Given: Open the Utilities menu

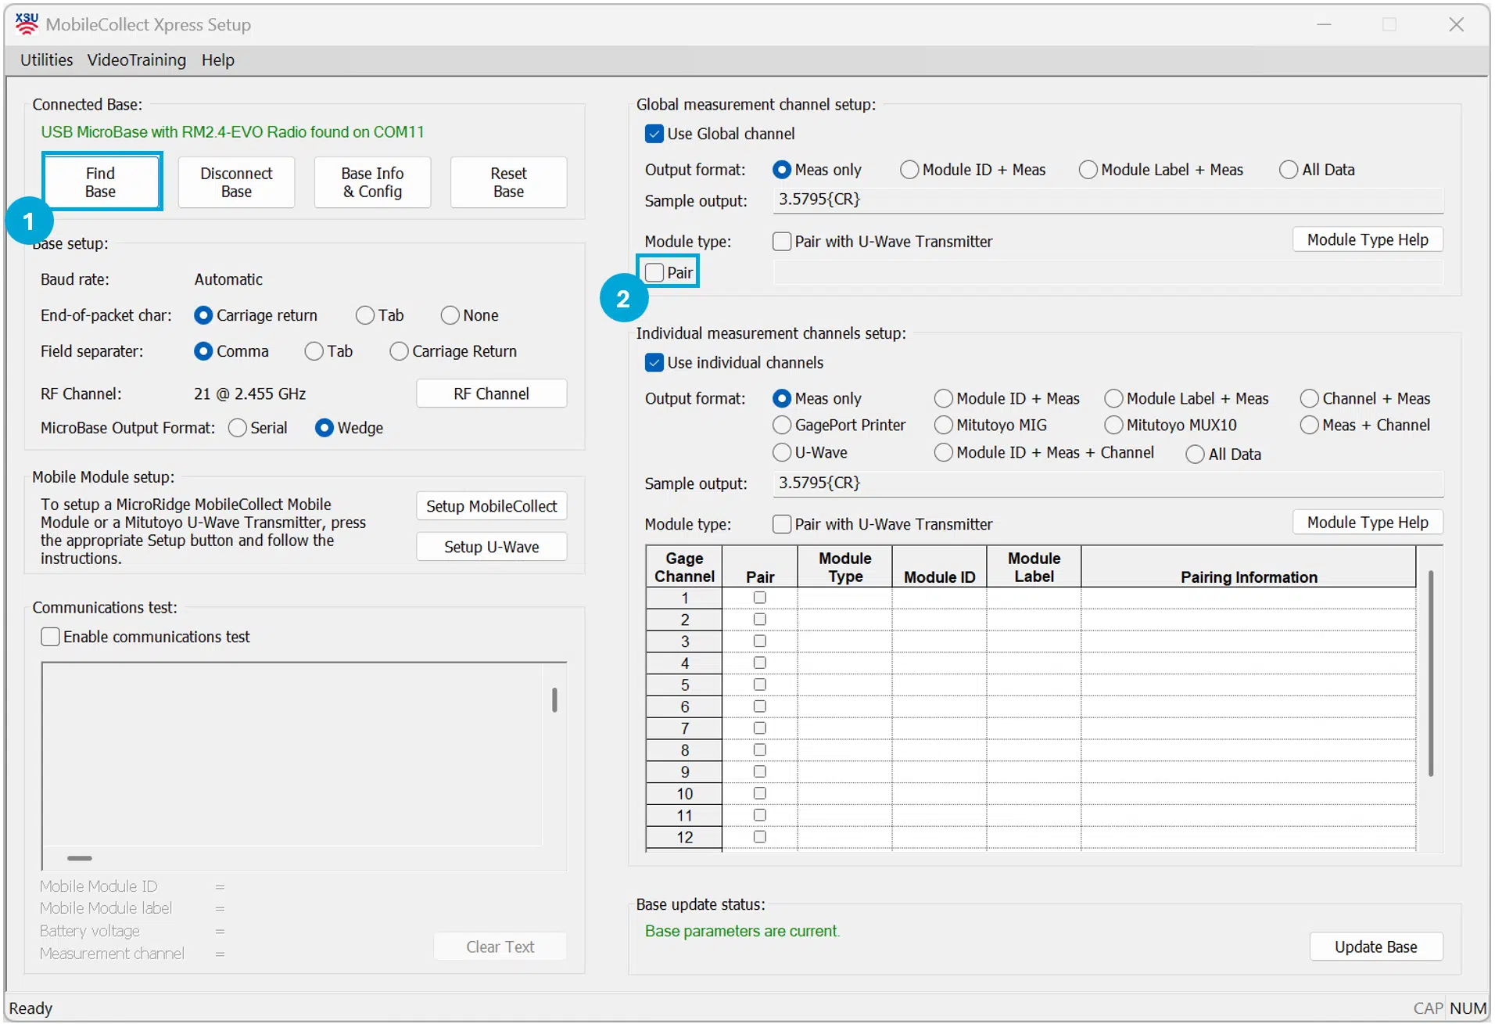Looking at the screenshot, I should tap(45, 59).
